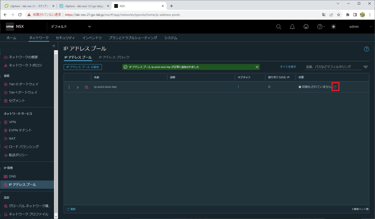Open the デフォルト project dropdown
375x219 pixels.
71,27
